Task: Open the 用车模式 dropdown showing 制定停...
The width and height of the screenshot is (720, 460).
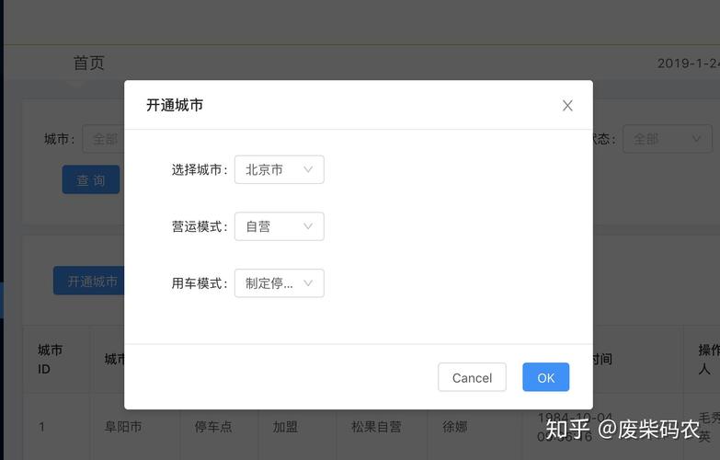Action: tap(280, 283)
